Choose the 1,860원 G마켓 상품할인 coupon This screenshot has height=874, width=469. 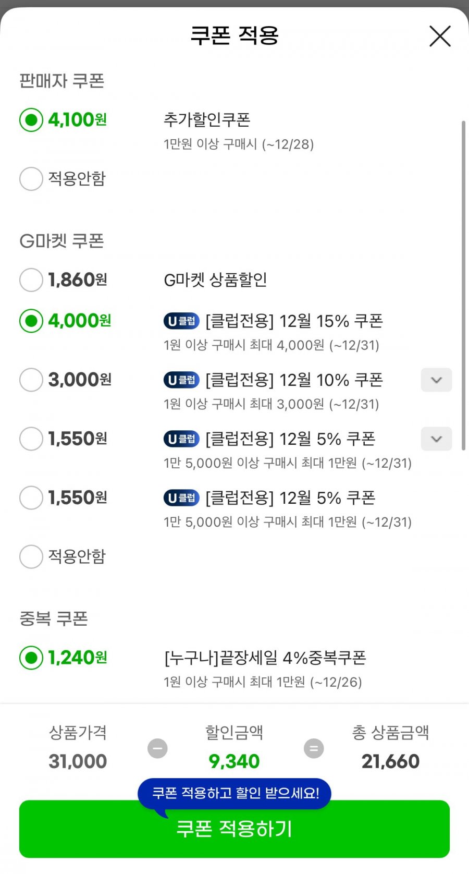pyautogui.click(x=31, y=280)
